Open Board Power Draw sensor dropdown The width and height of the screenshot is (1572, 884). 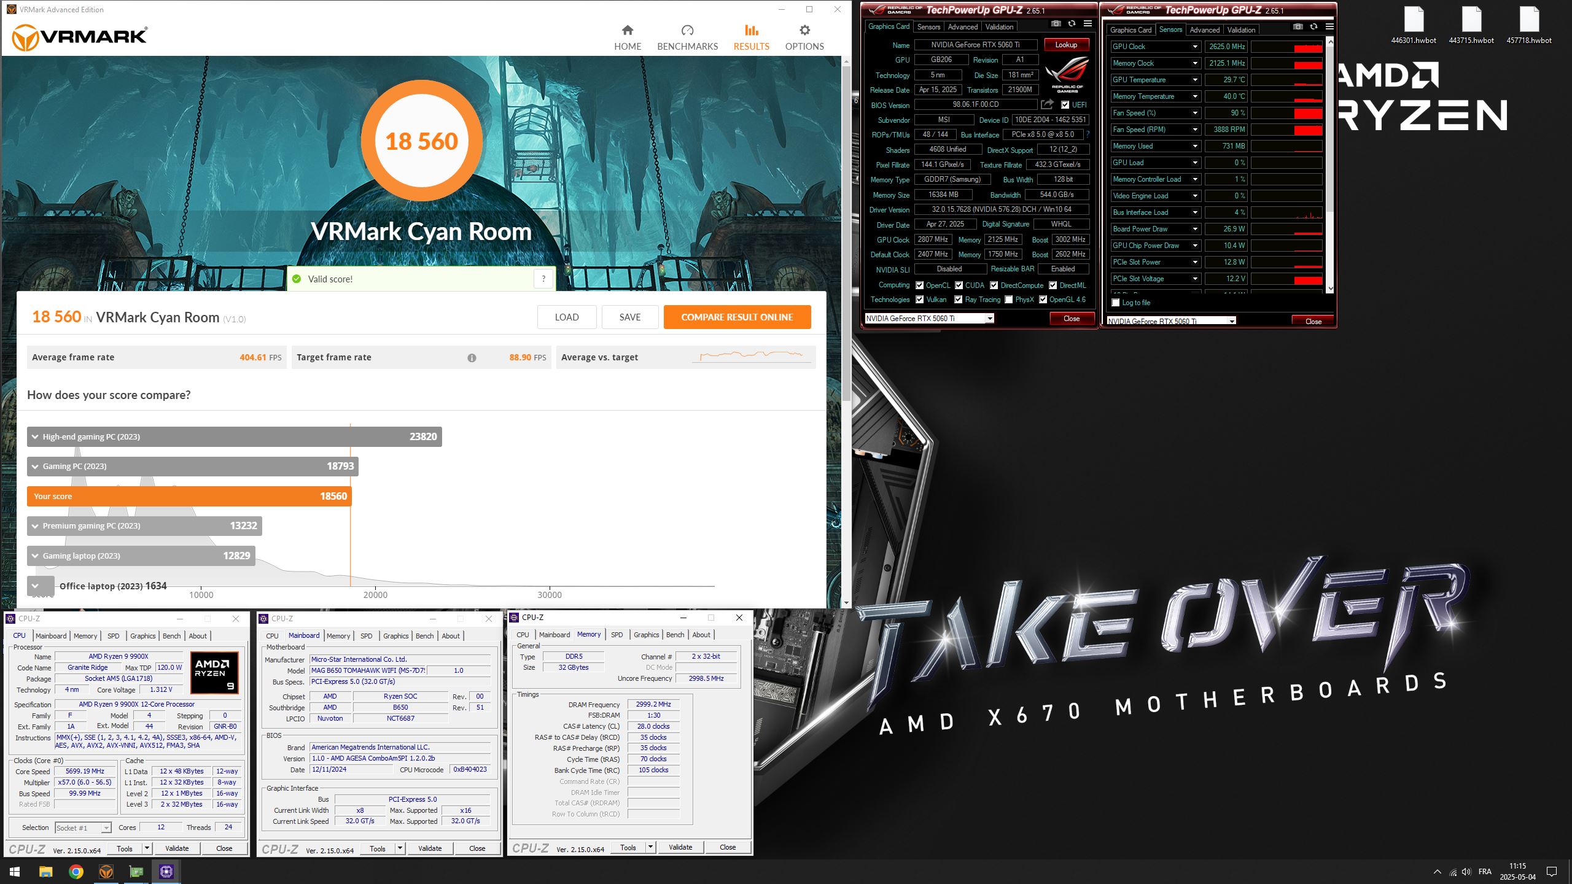1195,229
